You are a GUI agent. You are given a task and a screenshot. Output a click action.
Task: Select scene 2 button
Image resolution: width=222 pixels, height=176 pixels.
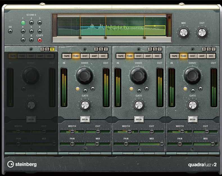click(31, 23)
